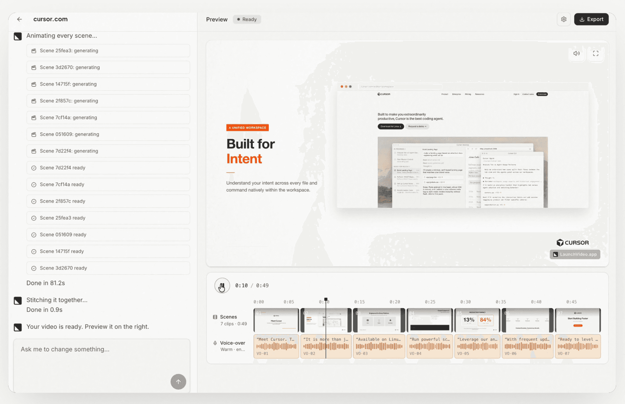Image resolution: width=625 pixels, height=404 pixels.
Task: Click the '7 clips · 0:49' label
Action: [x=234, y=324]
